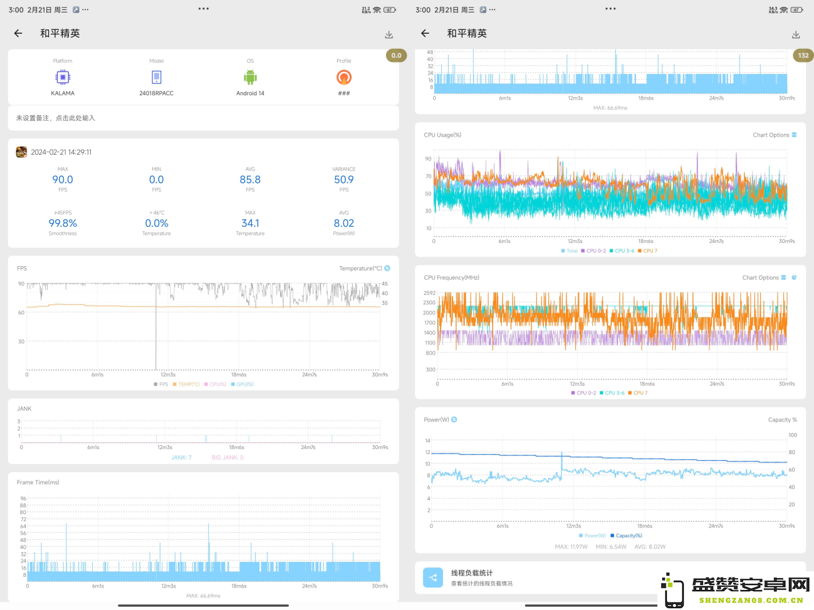Viewport: 814px width, 610px height.
Task: Tap the Capacity % axis label
Action: click(783, 420)
